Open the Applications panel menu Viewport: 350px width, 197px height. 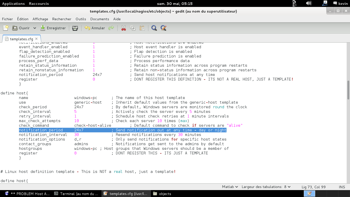(13, 4)
